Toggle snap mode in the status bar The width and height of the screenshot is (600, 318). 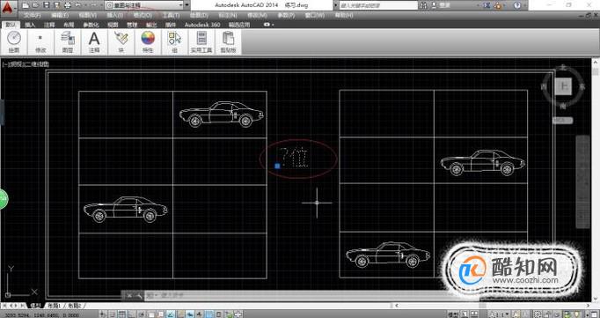[112, 314]
